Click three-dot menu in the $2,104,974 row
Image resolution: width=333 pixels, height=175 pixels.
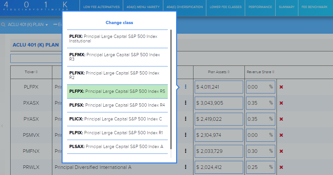click(185, 135)
